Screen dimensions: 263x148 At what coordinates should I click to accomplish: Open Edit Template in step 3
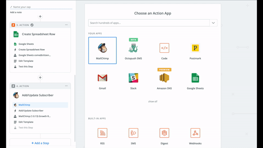point(40,61)
